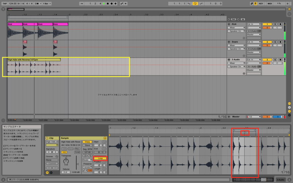Click the D disk overload indicator
Viewport: 293px width, 183px height.
[288, 4]
